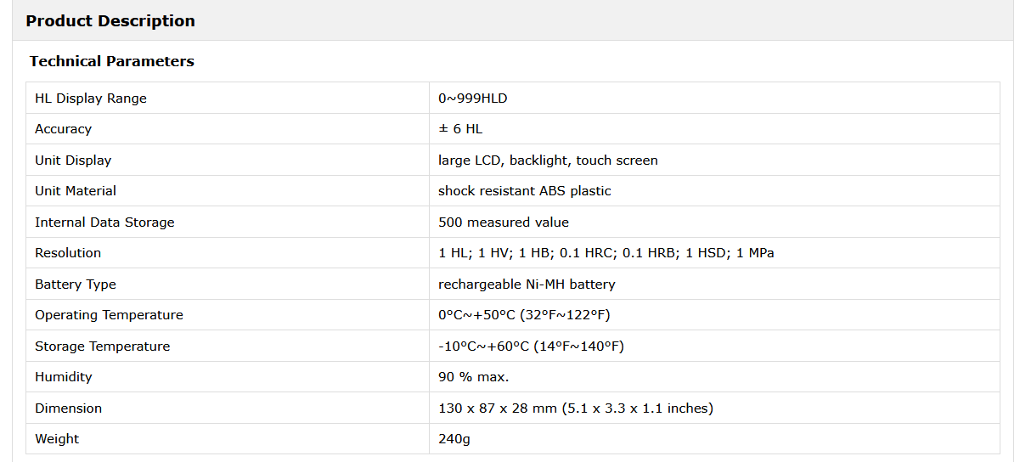
Task: Click the 500 measured value cell
Action: [504, 223]
